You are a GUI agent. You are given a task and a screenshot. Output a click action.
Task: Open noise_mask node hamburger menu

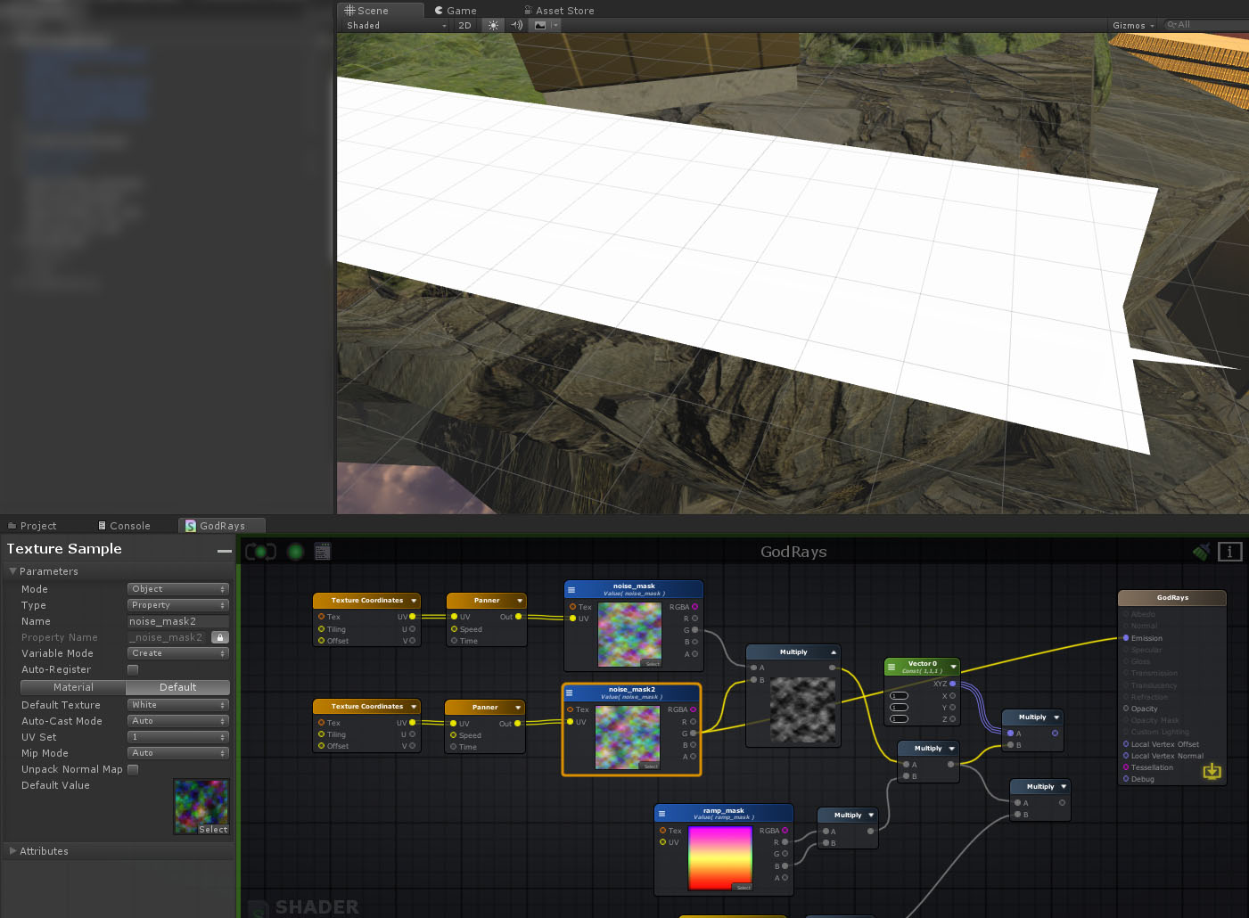click(571, 589)
